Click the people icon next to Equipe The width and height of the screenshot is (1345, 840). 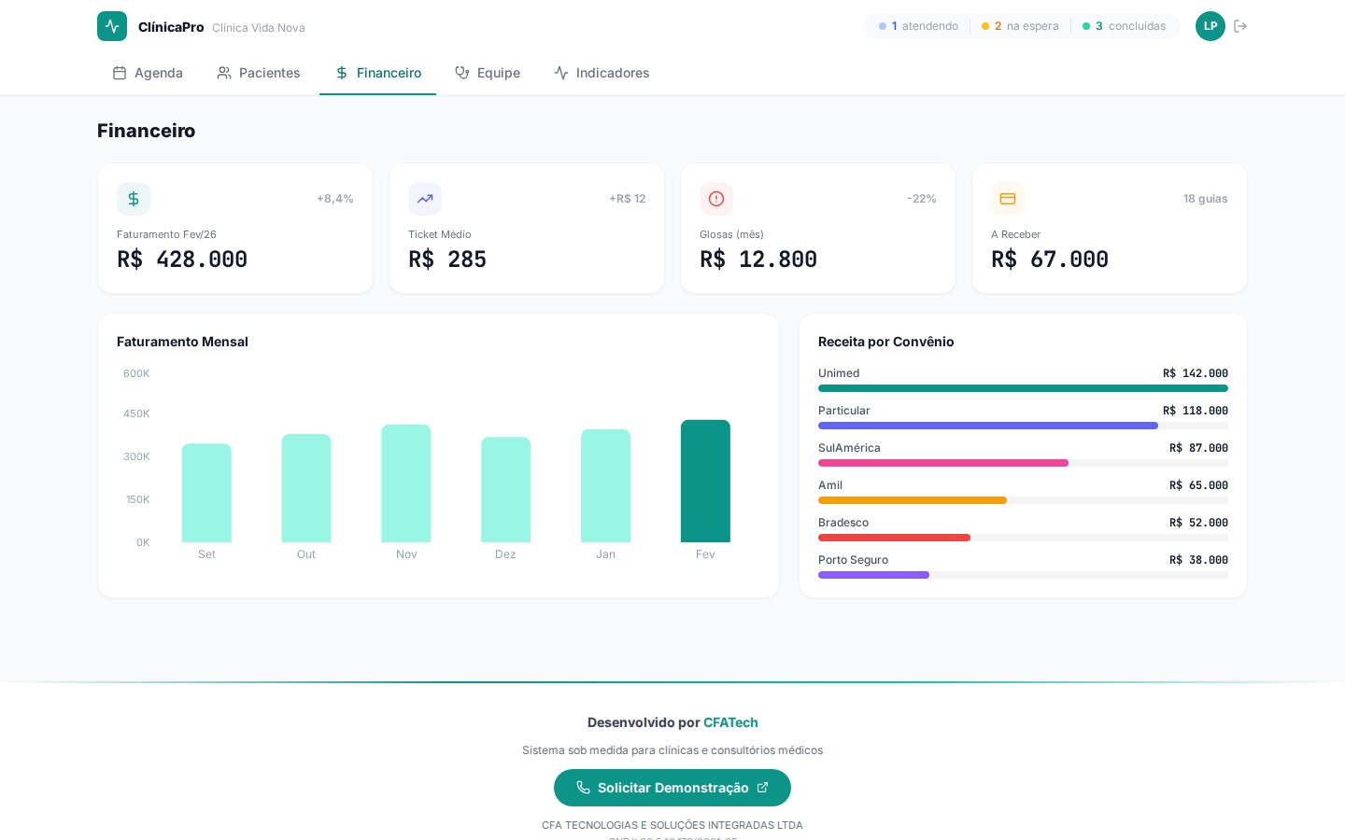click(x=462, y=73)
